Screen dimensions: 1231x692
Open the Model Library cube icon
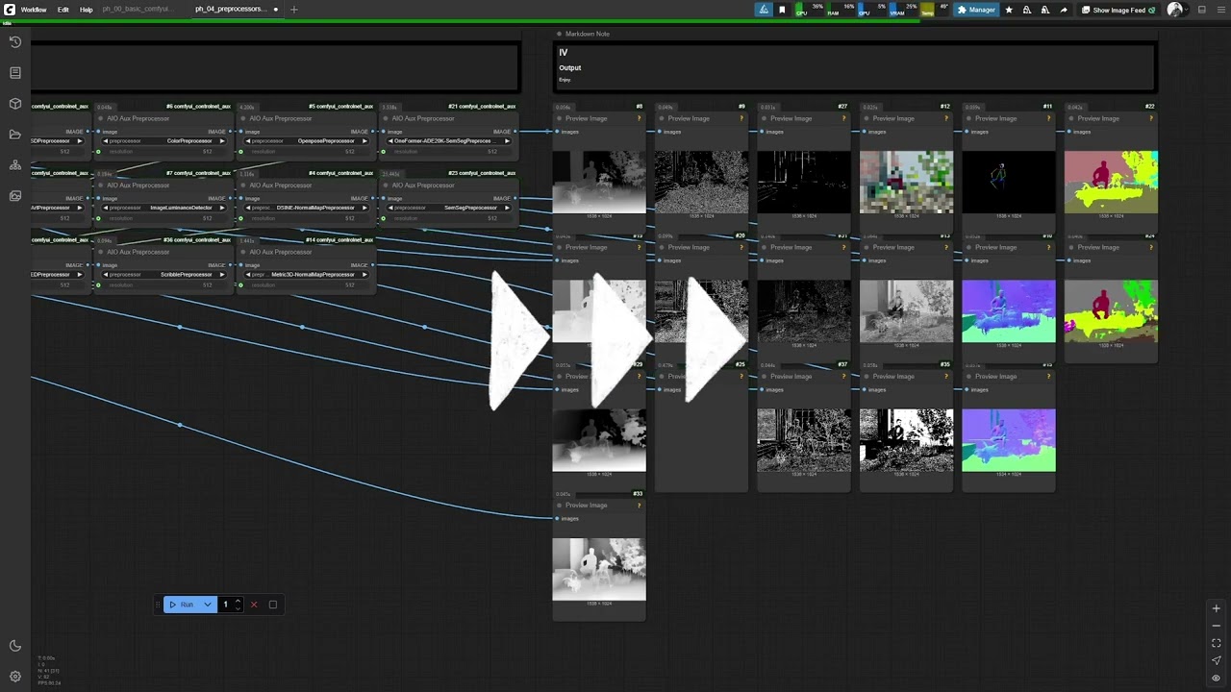coord(15,104)
